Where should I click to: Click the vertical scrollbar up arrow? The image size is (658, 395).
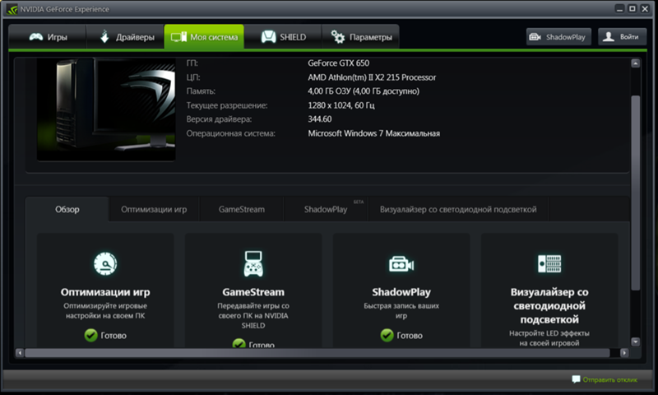click(635, 63)
